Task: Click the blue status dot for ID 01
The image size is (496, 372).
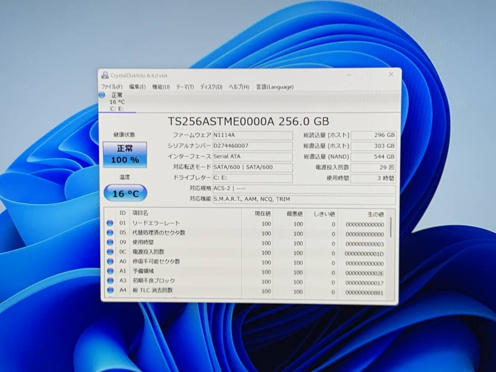Action: 110,223
